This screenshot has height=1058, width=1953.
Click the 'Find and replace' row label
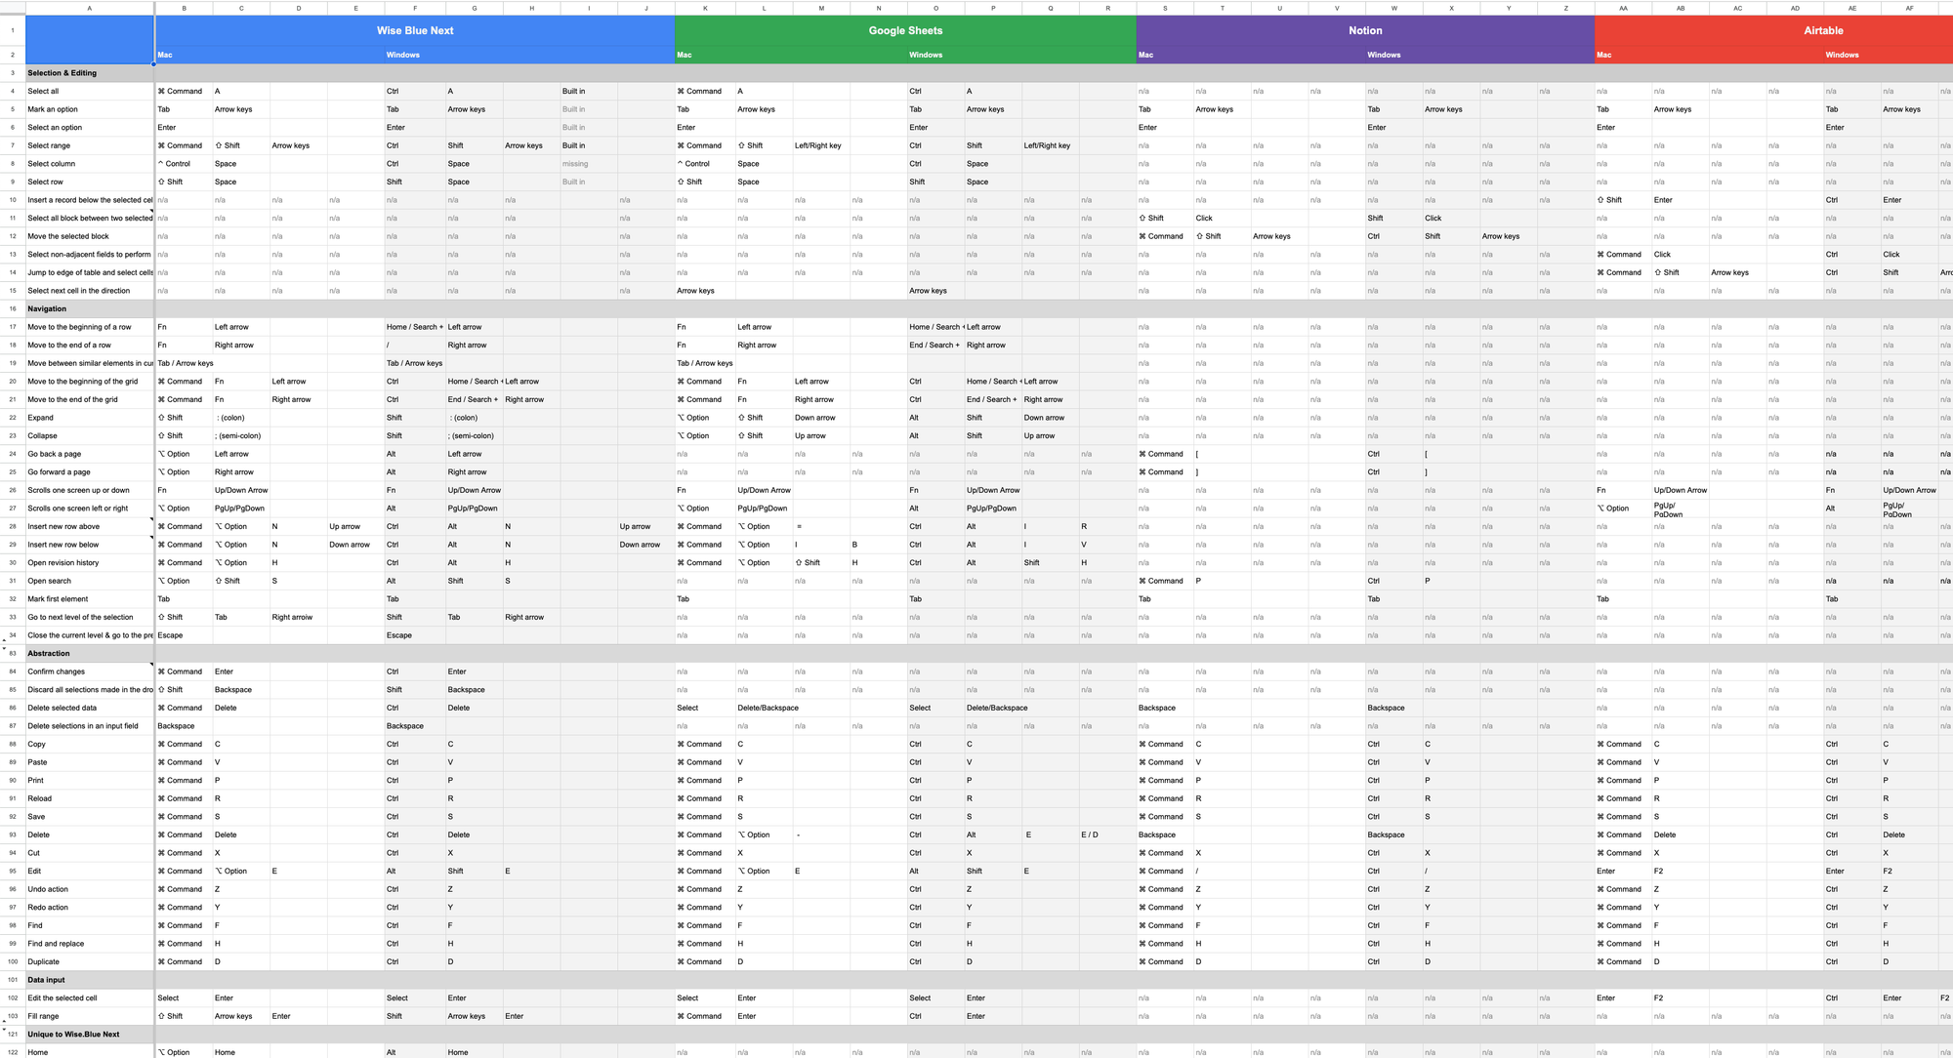click(57, 944)
